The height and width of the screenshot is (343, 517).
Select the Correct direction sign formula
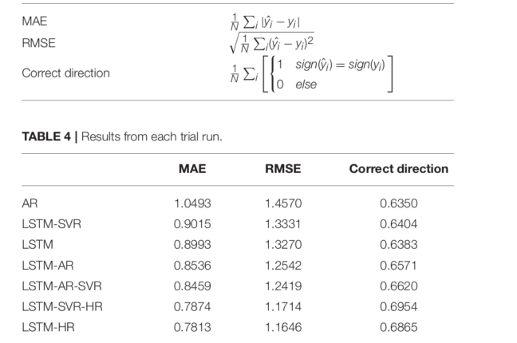(312, 73)
